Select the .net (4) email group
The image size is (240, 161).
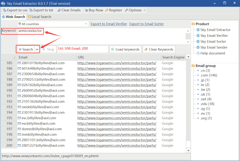coord(206,99)
